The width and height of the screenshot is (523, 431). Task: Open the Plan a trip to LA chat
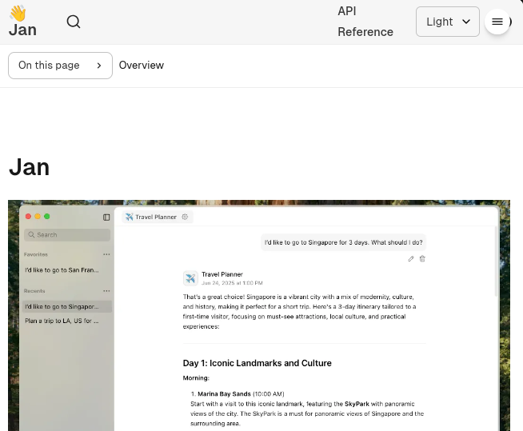62,321
